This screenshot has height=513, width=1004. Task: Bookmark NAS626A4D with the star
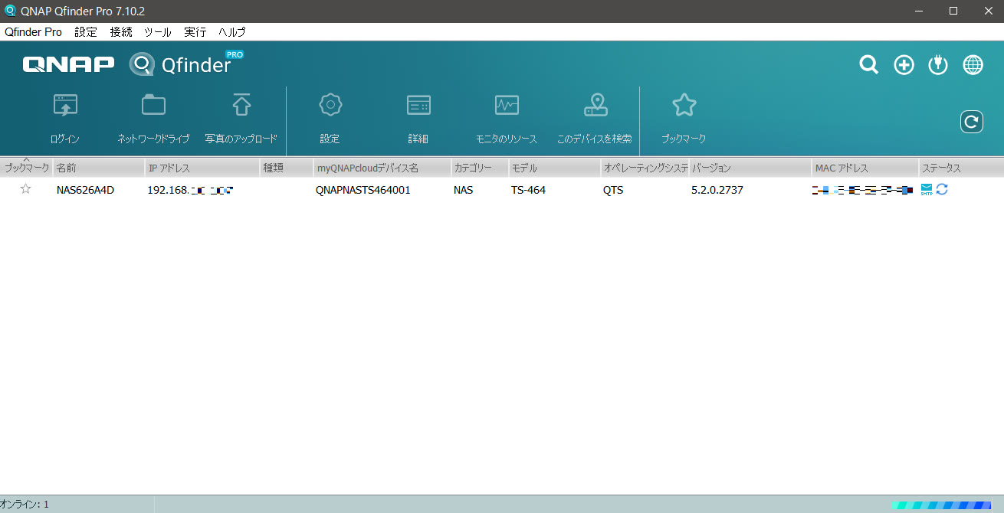(x=26, y=189)
